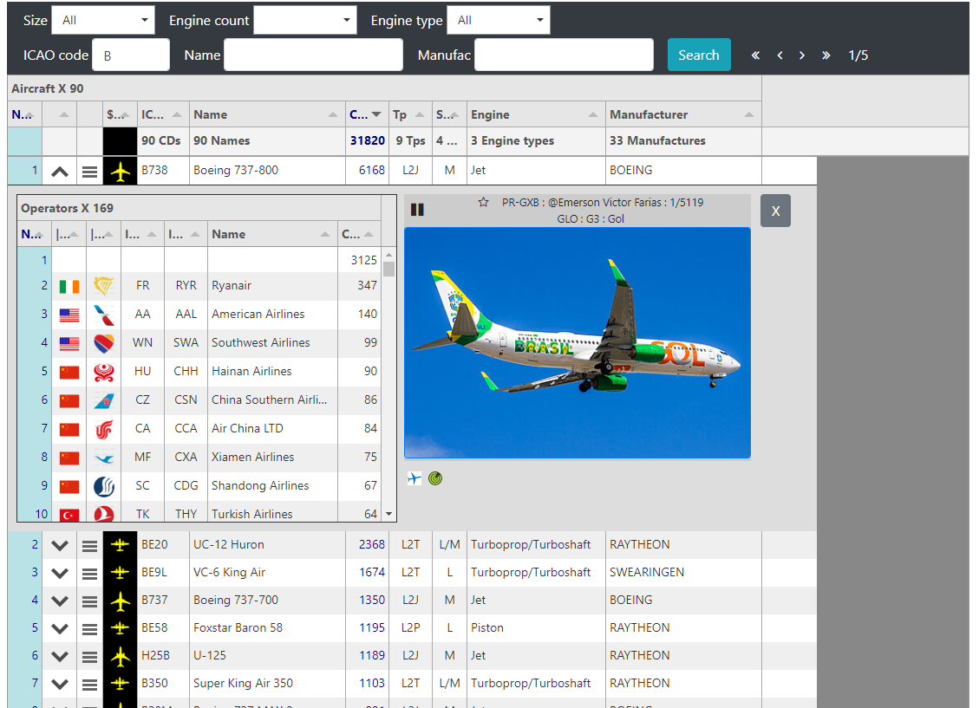Click the Hainan Airlines logo icon
The width and height of the screenshot is (979, 708).
pyautogui.click(x=104, y=372)
